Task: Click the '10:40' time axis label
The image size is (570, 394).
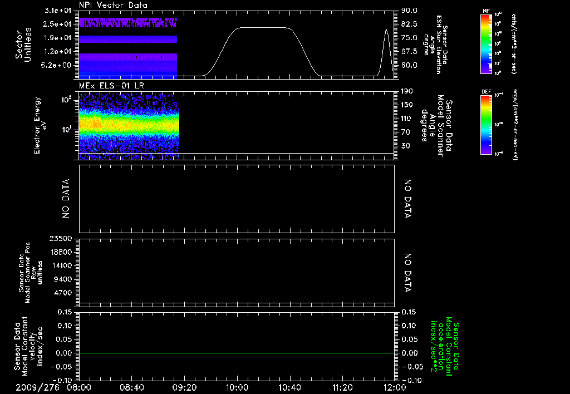Action: point(289,387)
